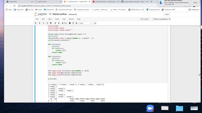The image size is (202, 113).
Task: Open the white thumbnail window in the dock
Action: tap(165, 108)
